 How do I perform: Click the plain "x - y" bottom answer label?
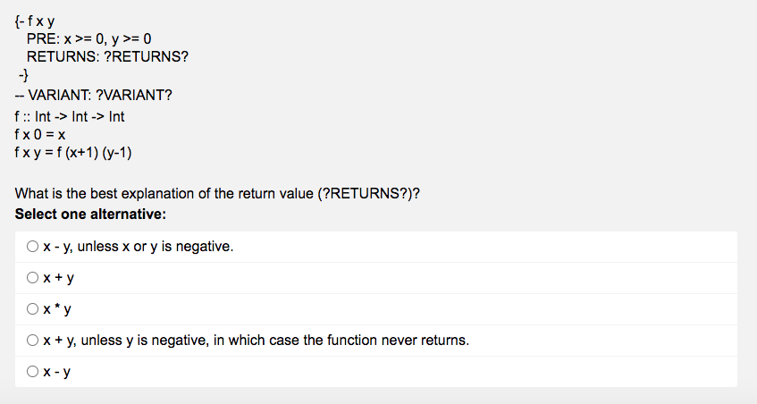coord(57,372)
